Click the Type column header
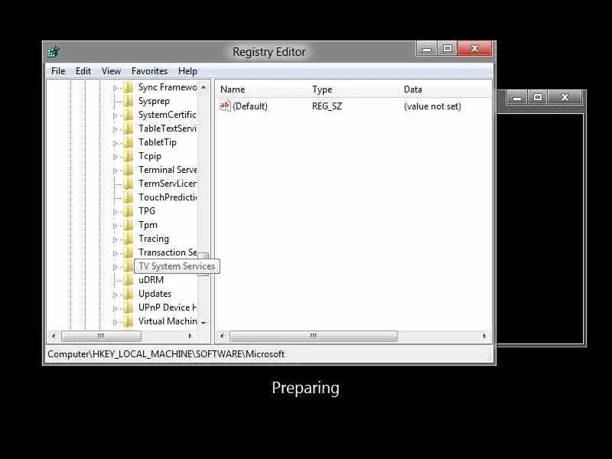 [354, 90]
